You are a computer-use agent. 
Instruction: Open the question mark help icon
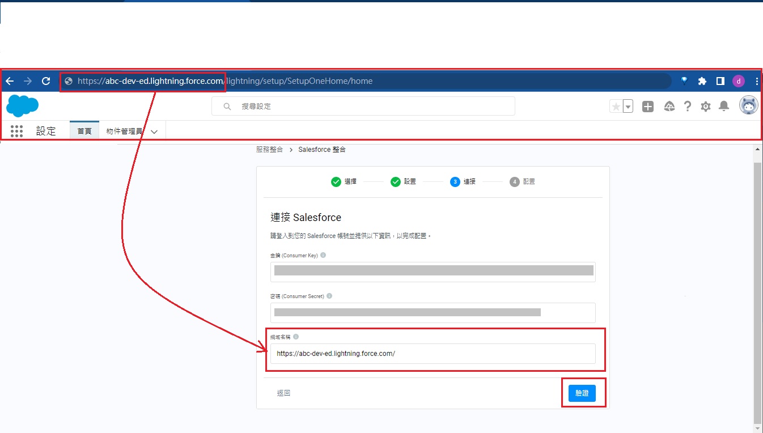pos(688,107)
